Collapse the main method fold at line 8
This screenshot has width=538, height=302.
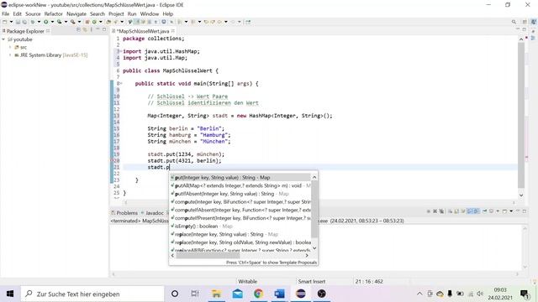point(121,83)
